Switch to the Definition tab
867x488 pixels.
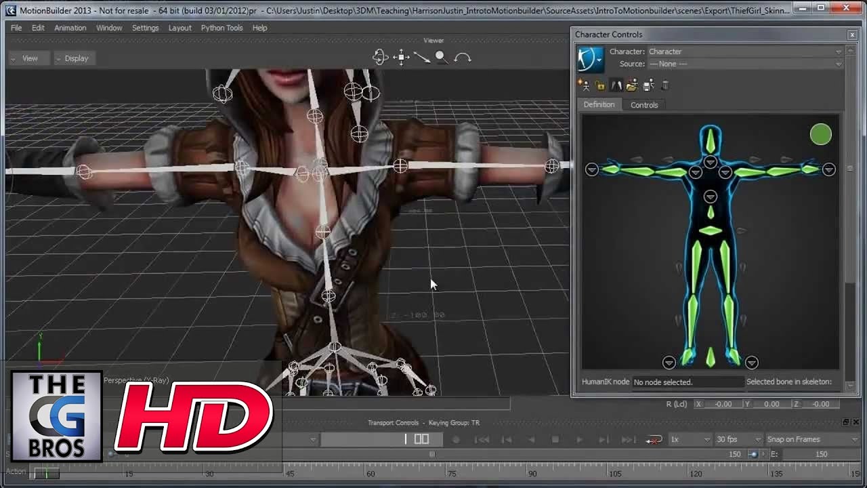pos(599,104)
